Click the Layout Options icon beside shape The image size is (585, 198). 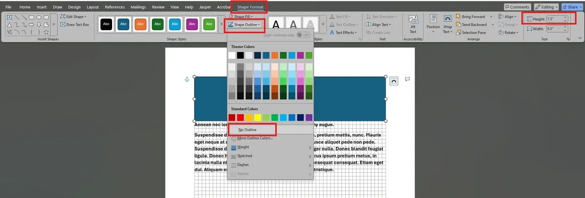(394, 80)
